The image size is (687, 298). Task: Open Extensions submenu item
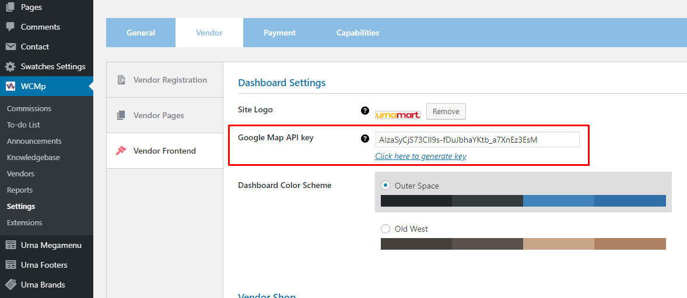tap(24, 222)
